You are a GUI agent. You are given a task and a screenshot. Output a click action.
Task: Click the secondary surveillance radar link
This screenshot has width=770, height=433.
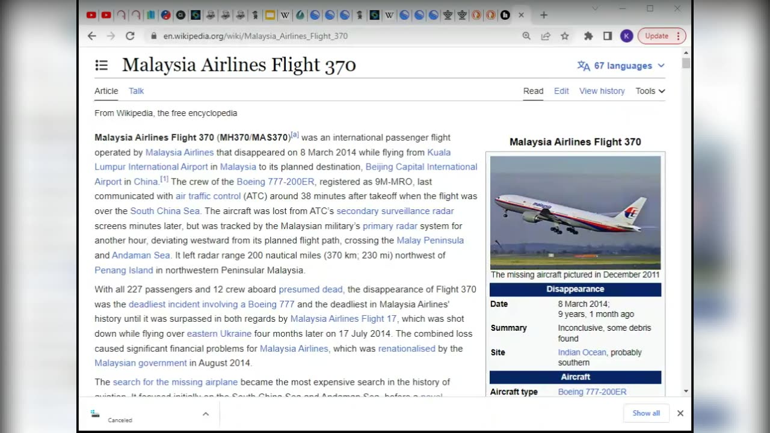click(x=395, y=211)
